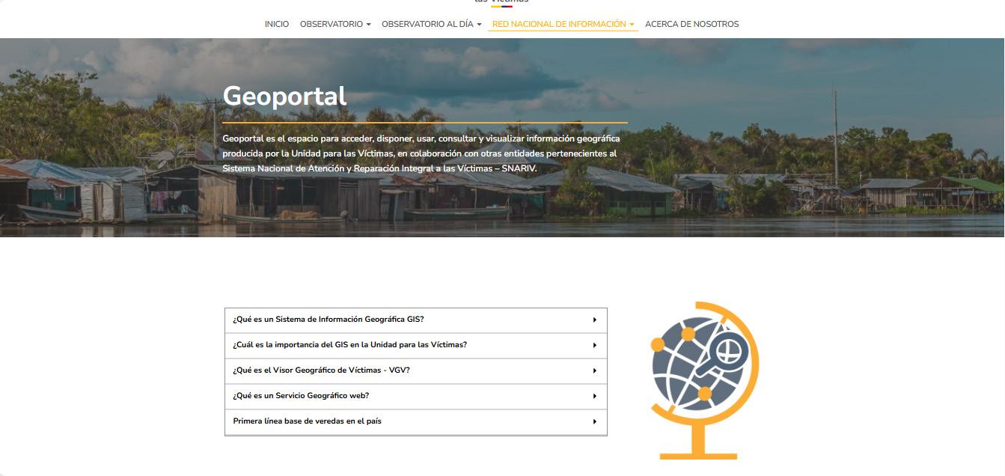Click the orange globe illustration
Screen dimensions: 1005x476
(703, 380)
